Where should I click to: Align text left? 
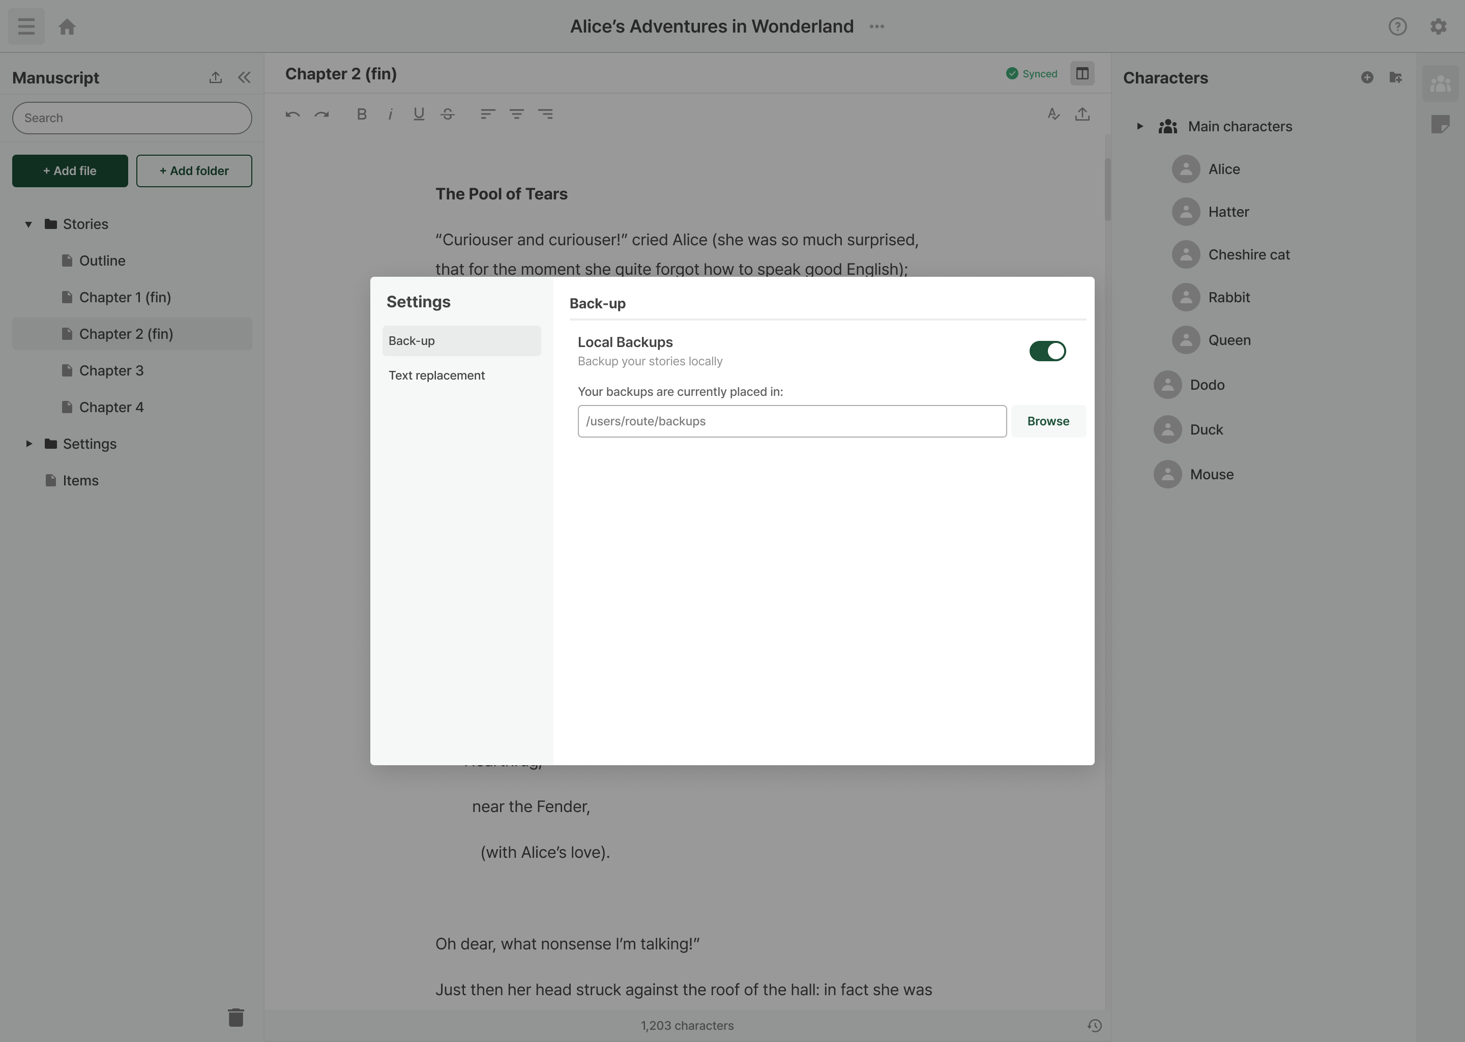487,114
